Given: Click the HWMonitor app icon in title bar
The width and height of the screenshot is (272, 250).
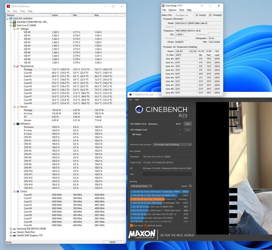Looking at the screenshot, I should click(x=8, y=6).
